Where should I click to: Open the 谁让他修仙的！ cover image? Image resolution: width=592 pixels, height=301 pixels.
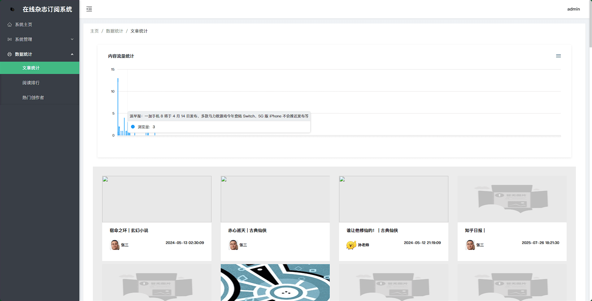coord(394,199)
